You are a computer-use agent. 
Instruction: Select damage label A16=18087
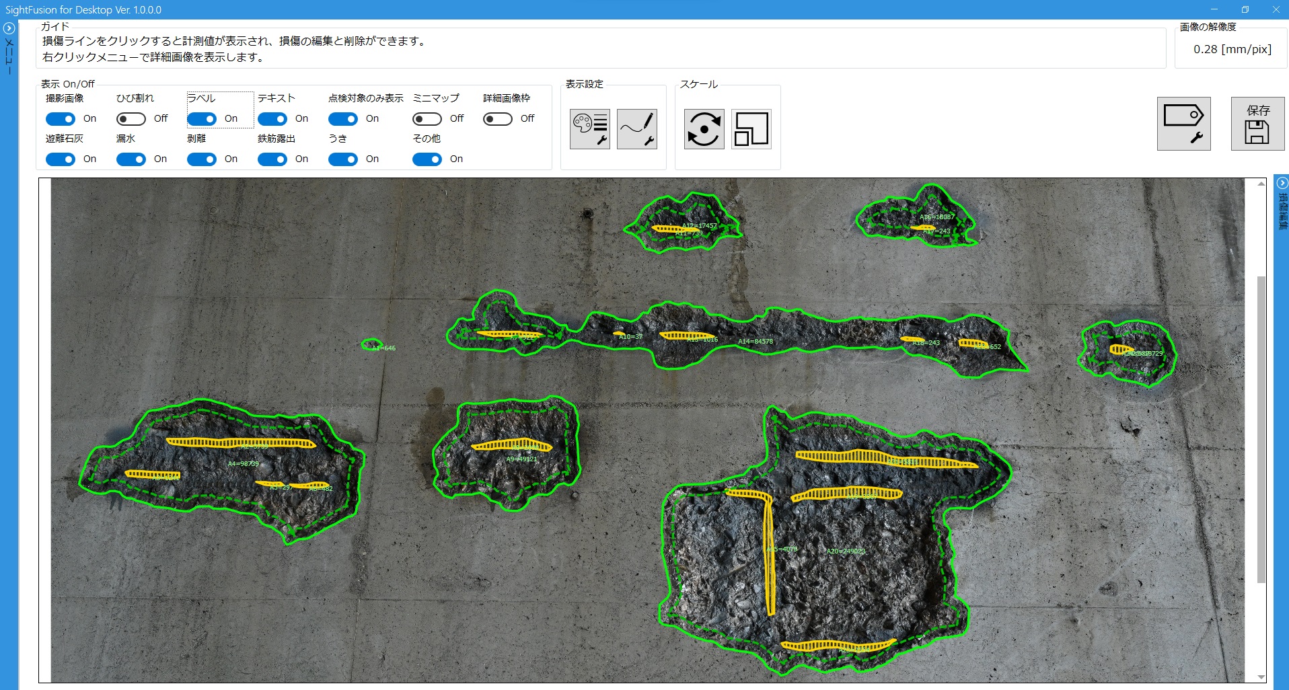937,217
